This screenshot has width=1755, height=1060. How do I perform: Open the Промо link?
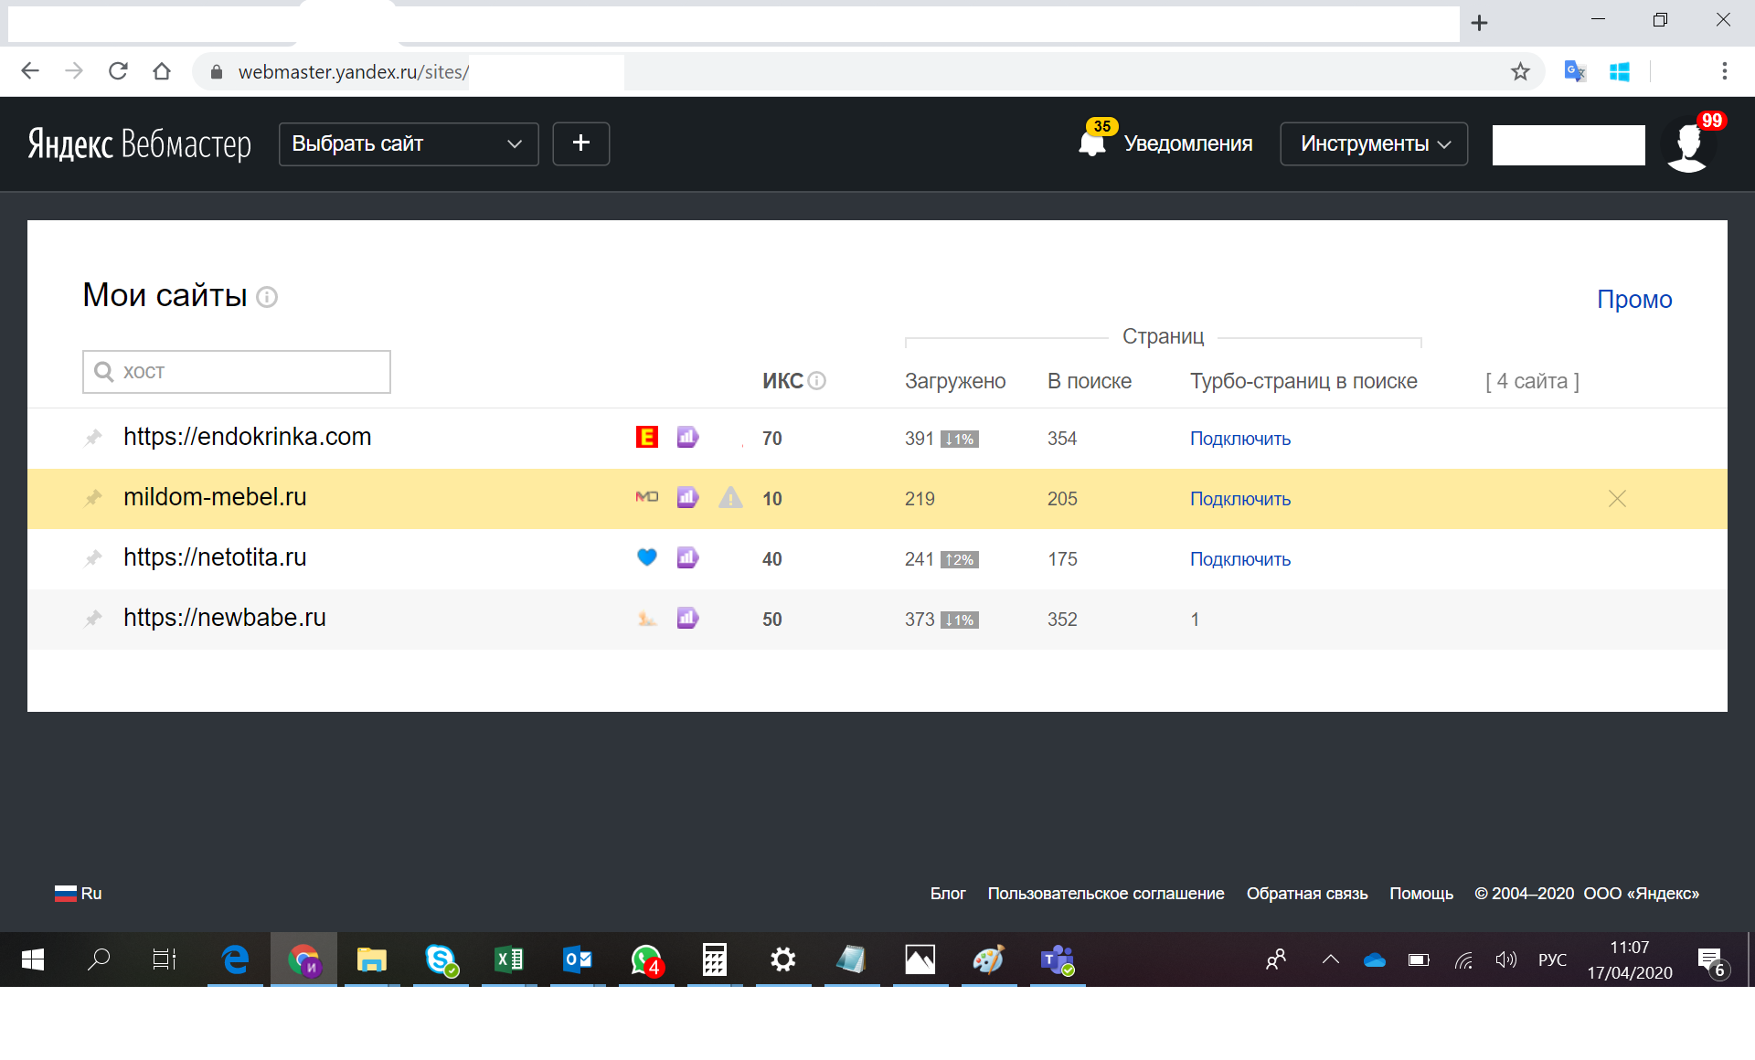[x=1633, y=300]
